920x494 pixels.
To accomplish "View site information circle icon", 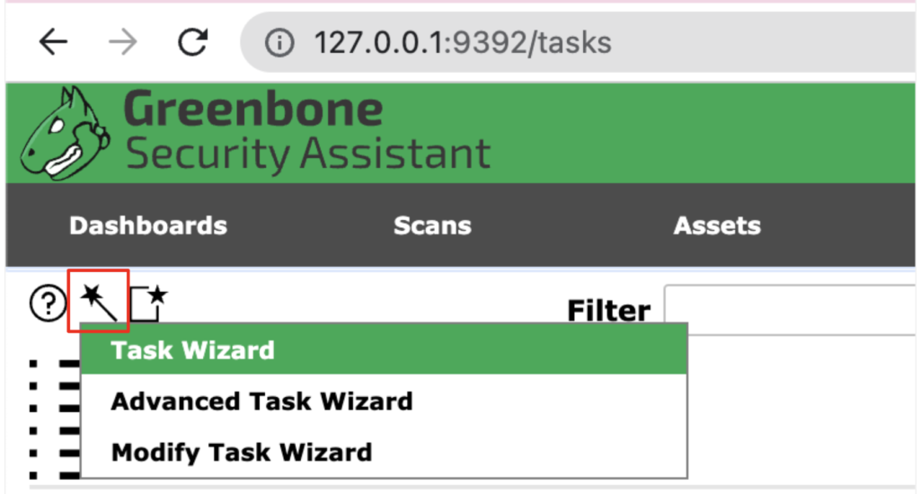I will pos(279,43).
